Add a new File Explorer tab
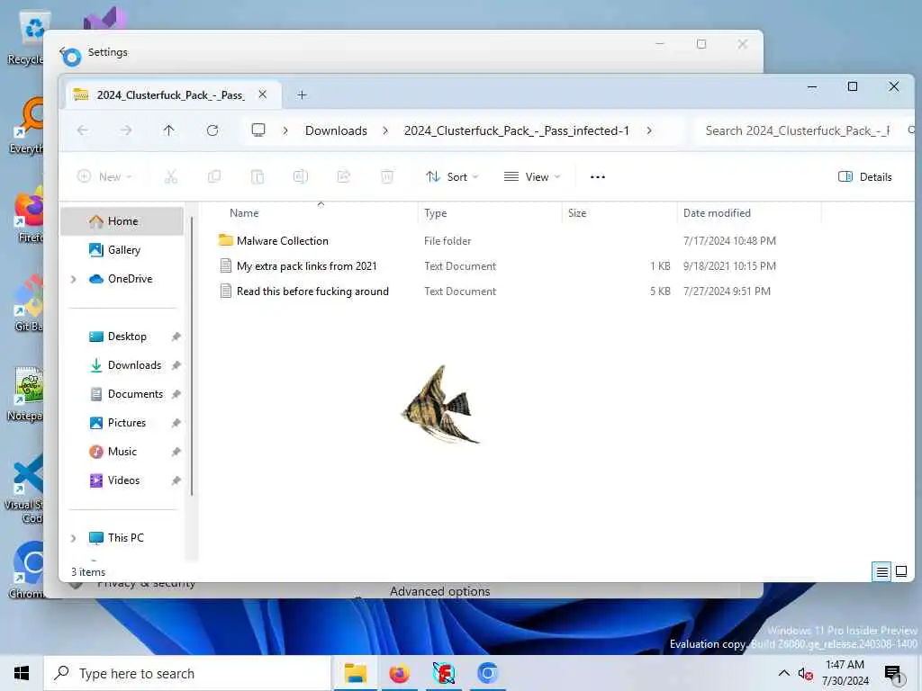Screen dimensions: 922x691 (x=302, y=95)
